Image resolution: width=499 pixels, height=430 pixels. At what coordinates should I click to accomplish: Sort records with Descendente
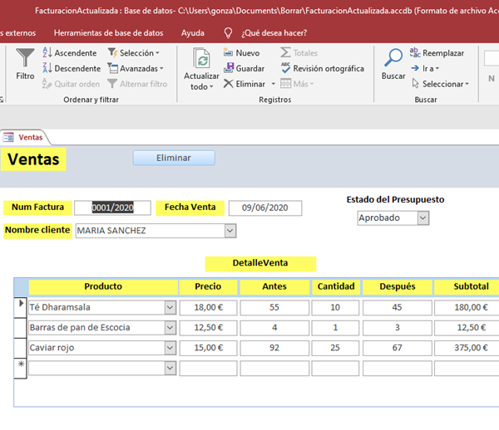(x=71, y=68)
